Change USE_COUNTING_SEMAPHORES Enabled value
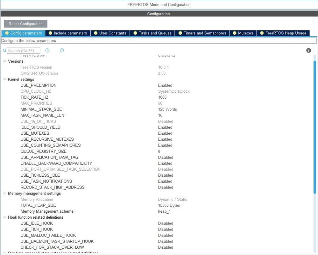The height and width of the screenshot is (255, 318). [x=165, y=145]
